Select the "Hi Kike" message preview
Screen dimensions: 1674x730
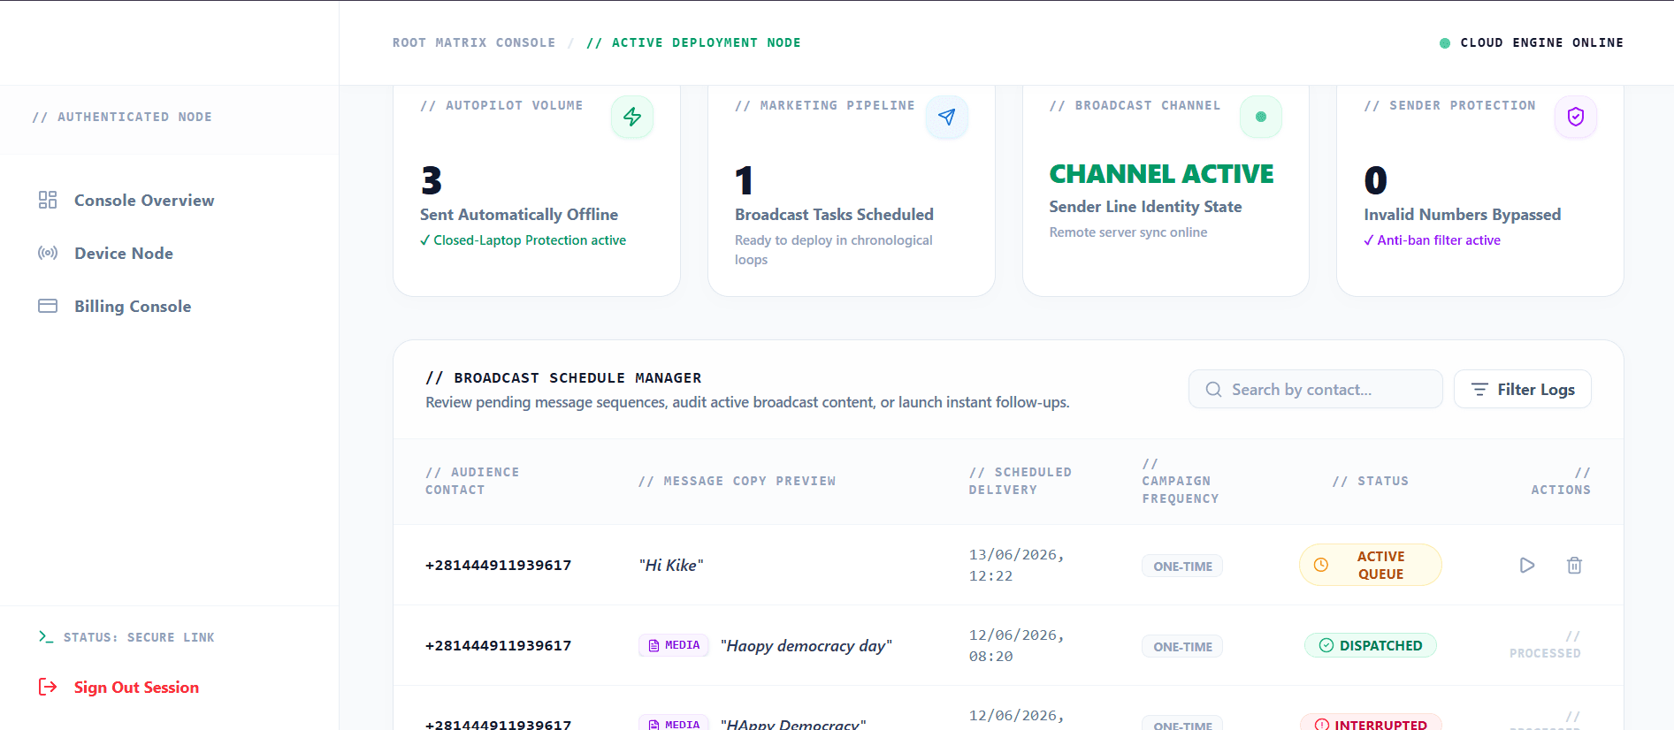tap(671, 566)
